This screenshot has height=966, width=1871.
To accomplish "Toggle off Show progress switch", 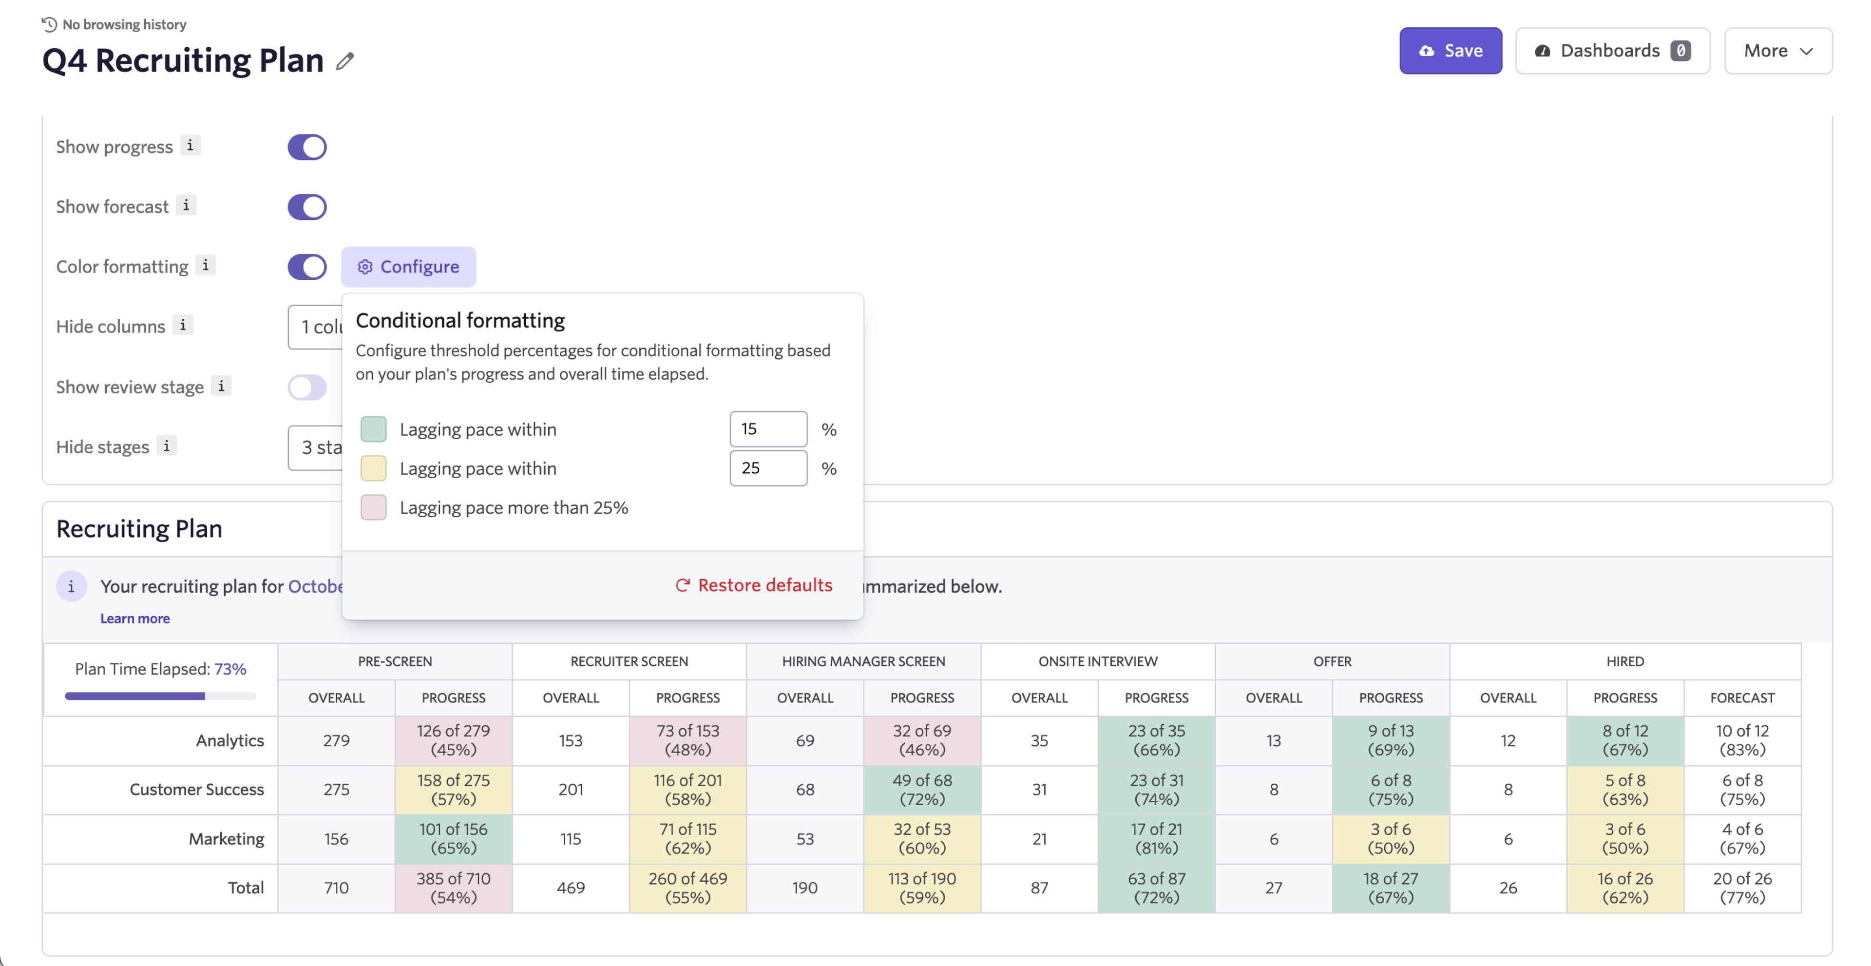I will 307,147.
